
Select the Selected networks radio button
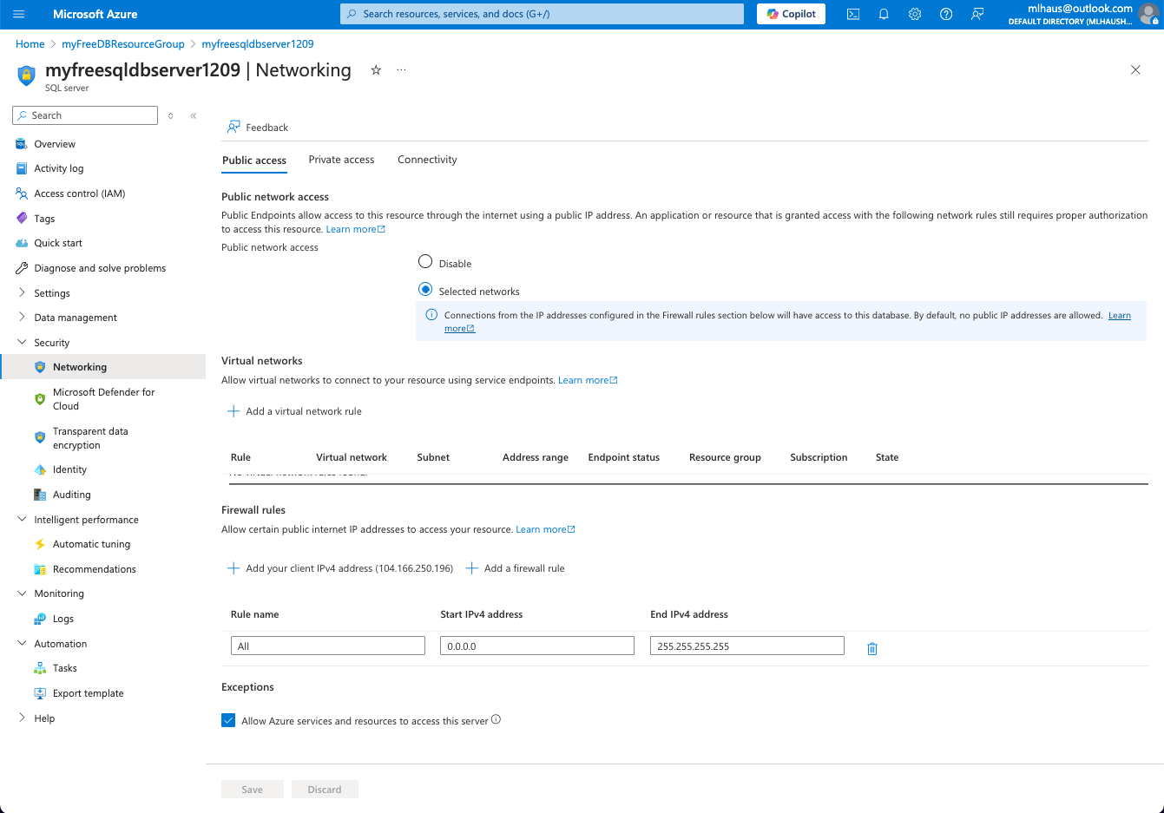tap(425, 289)
